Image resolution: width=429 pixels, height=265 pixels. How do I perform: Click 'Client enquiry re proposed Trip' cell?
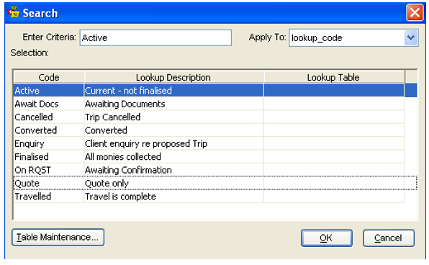coord(173,143)
